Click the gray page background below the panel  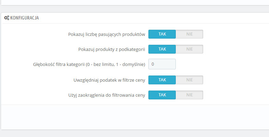pos(134,134)
